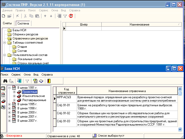Viewport: 185px width, 139px height.
Task: Expand the 'Изыскательские' tree branch
Action: [x=14, y=96]
